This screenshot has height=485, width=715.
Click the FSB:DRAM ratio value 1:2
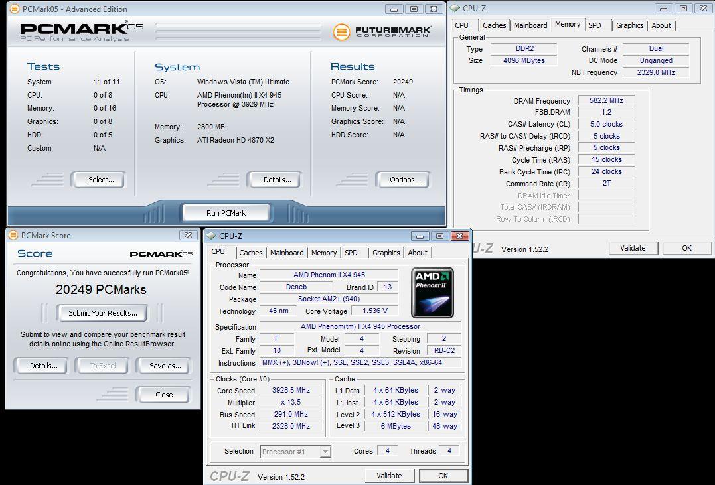(x=607, y=112)
